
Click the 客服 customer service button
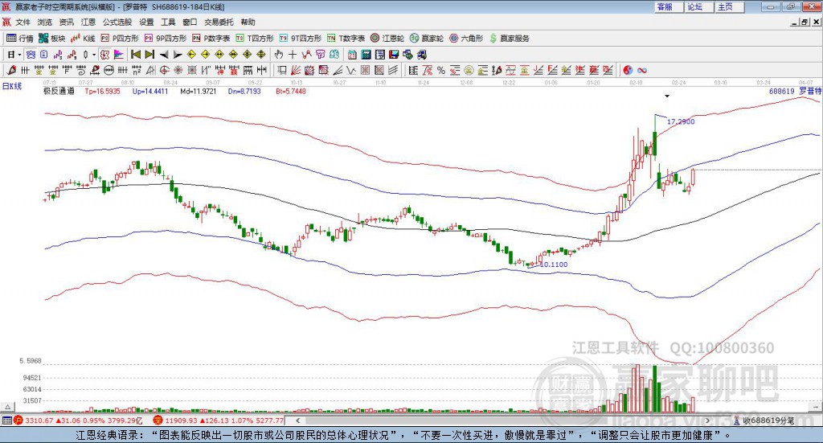668,6
